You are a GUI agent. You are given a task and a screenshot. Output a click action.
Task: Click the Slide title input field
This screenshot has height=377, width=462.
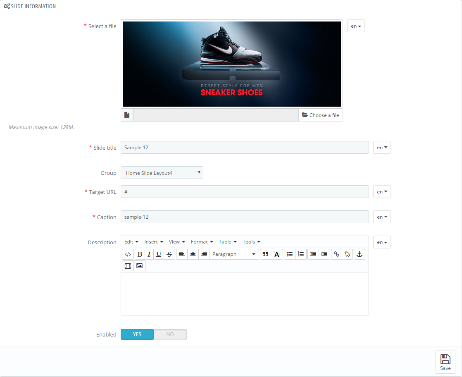[x=245, y=148]
